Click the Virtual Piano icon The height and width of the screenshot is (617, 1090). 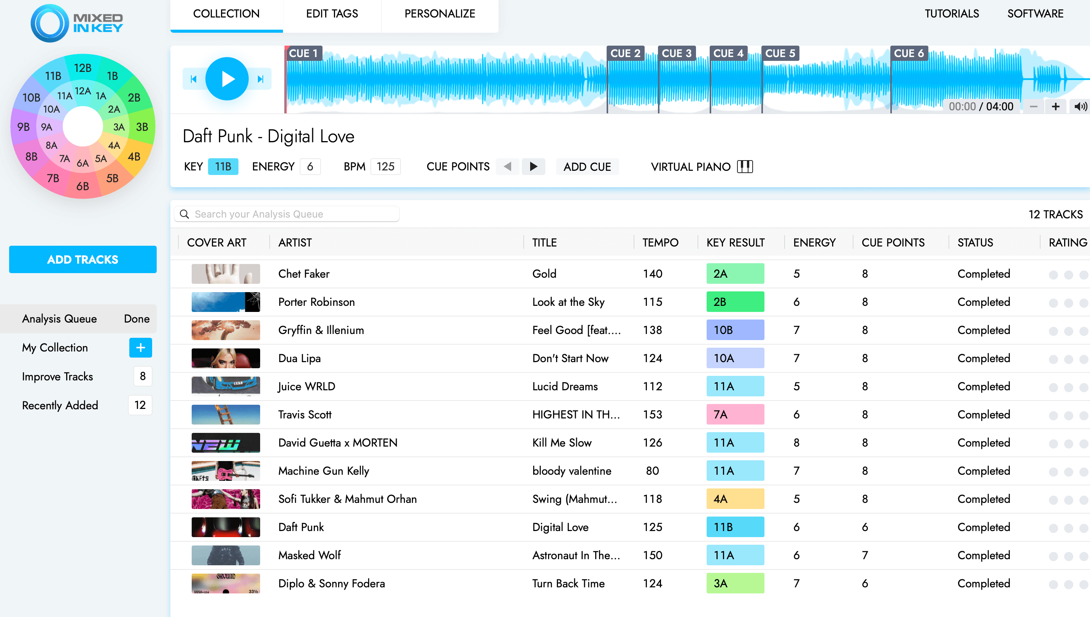pyautogui.click(x=746, y=166)
